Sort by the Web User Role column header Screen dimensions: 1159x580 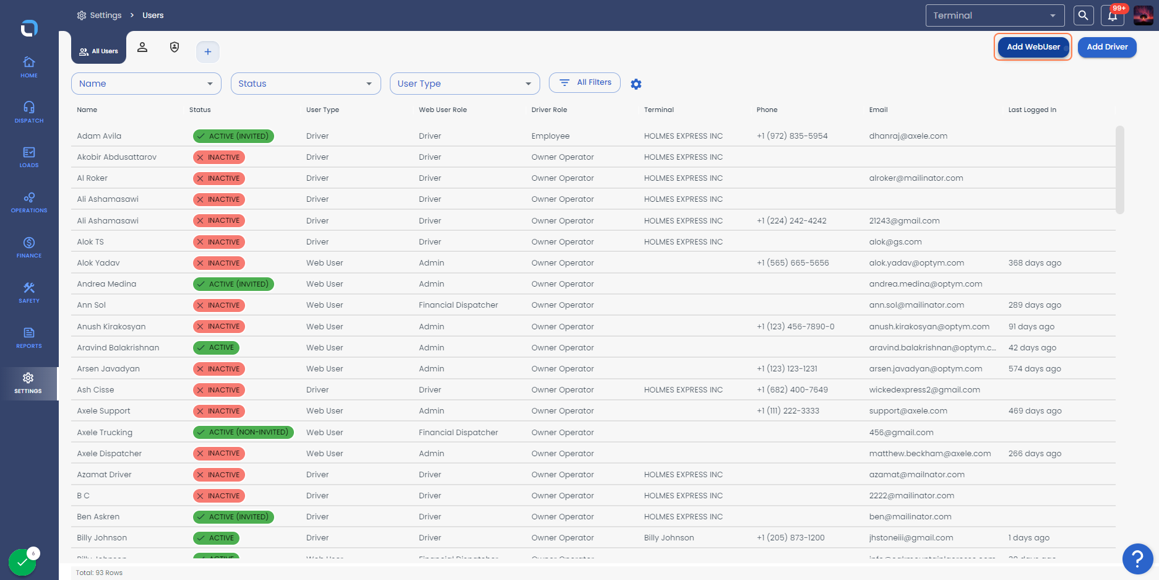click(x=442, y=110)
